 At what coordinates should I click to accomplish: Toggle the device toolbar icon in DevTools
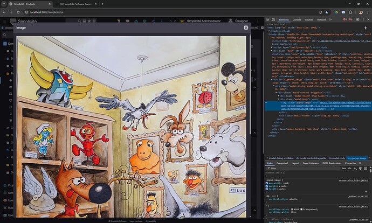pos(273,20)
